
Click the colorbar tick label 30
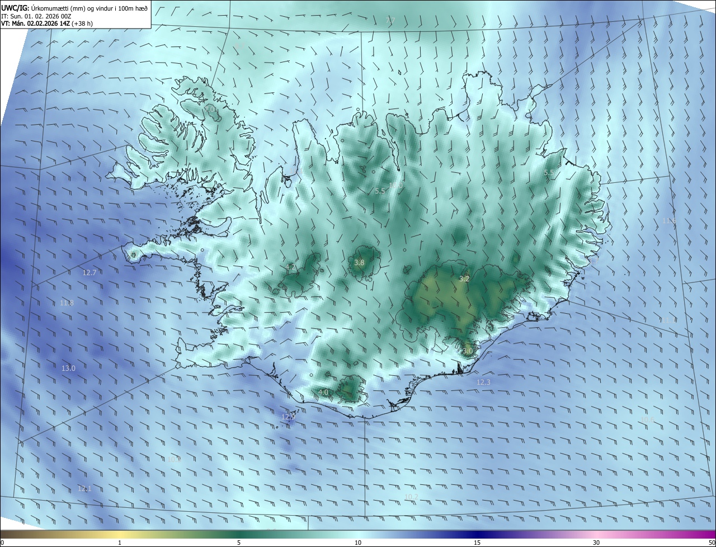tap(596, 543)
